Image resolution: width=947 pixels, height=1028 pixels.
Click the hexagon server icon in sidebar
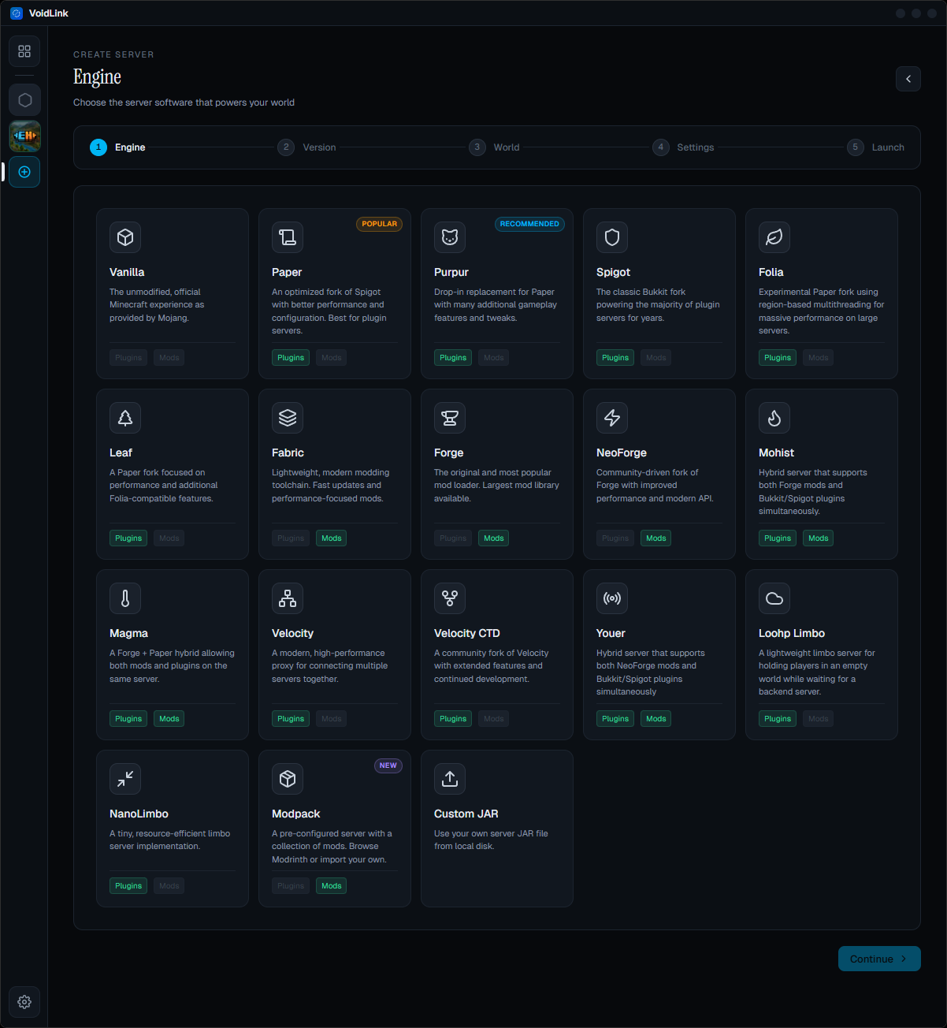click(x=24, y=100)
